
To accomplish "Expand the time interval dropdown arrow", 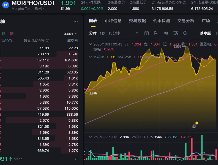I will click(137, 33).
